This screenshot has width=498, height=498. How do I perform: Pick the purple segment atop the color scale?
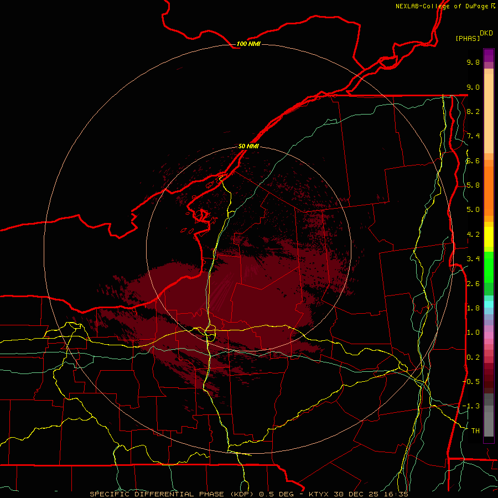pos(489,56)
